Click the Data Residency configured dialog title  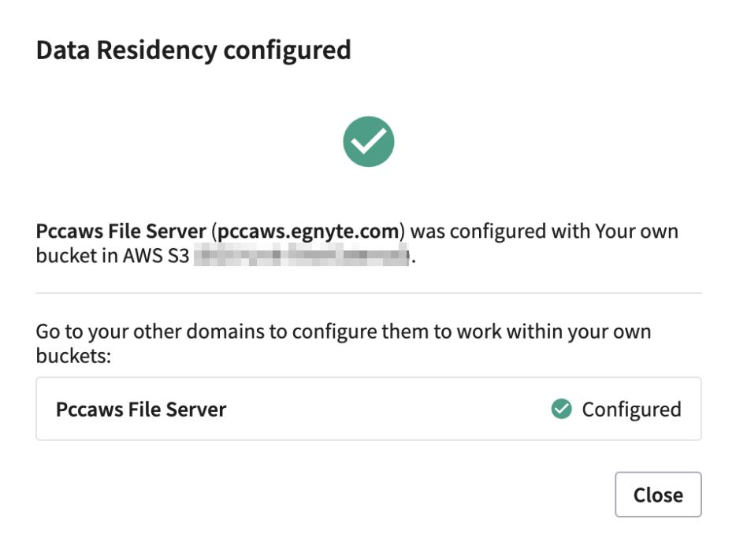coord(193,50)
